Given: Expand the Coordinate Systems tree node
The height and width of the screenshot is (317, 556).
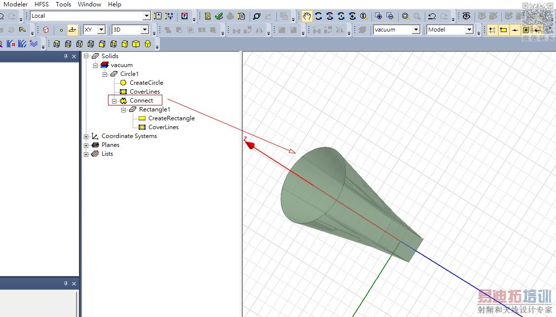Looking at the screenshot, I should click(86, 137).
